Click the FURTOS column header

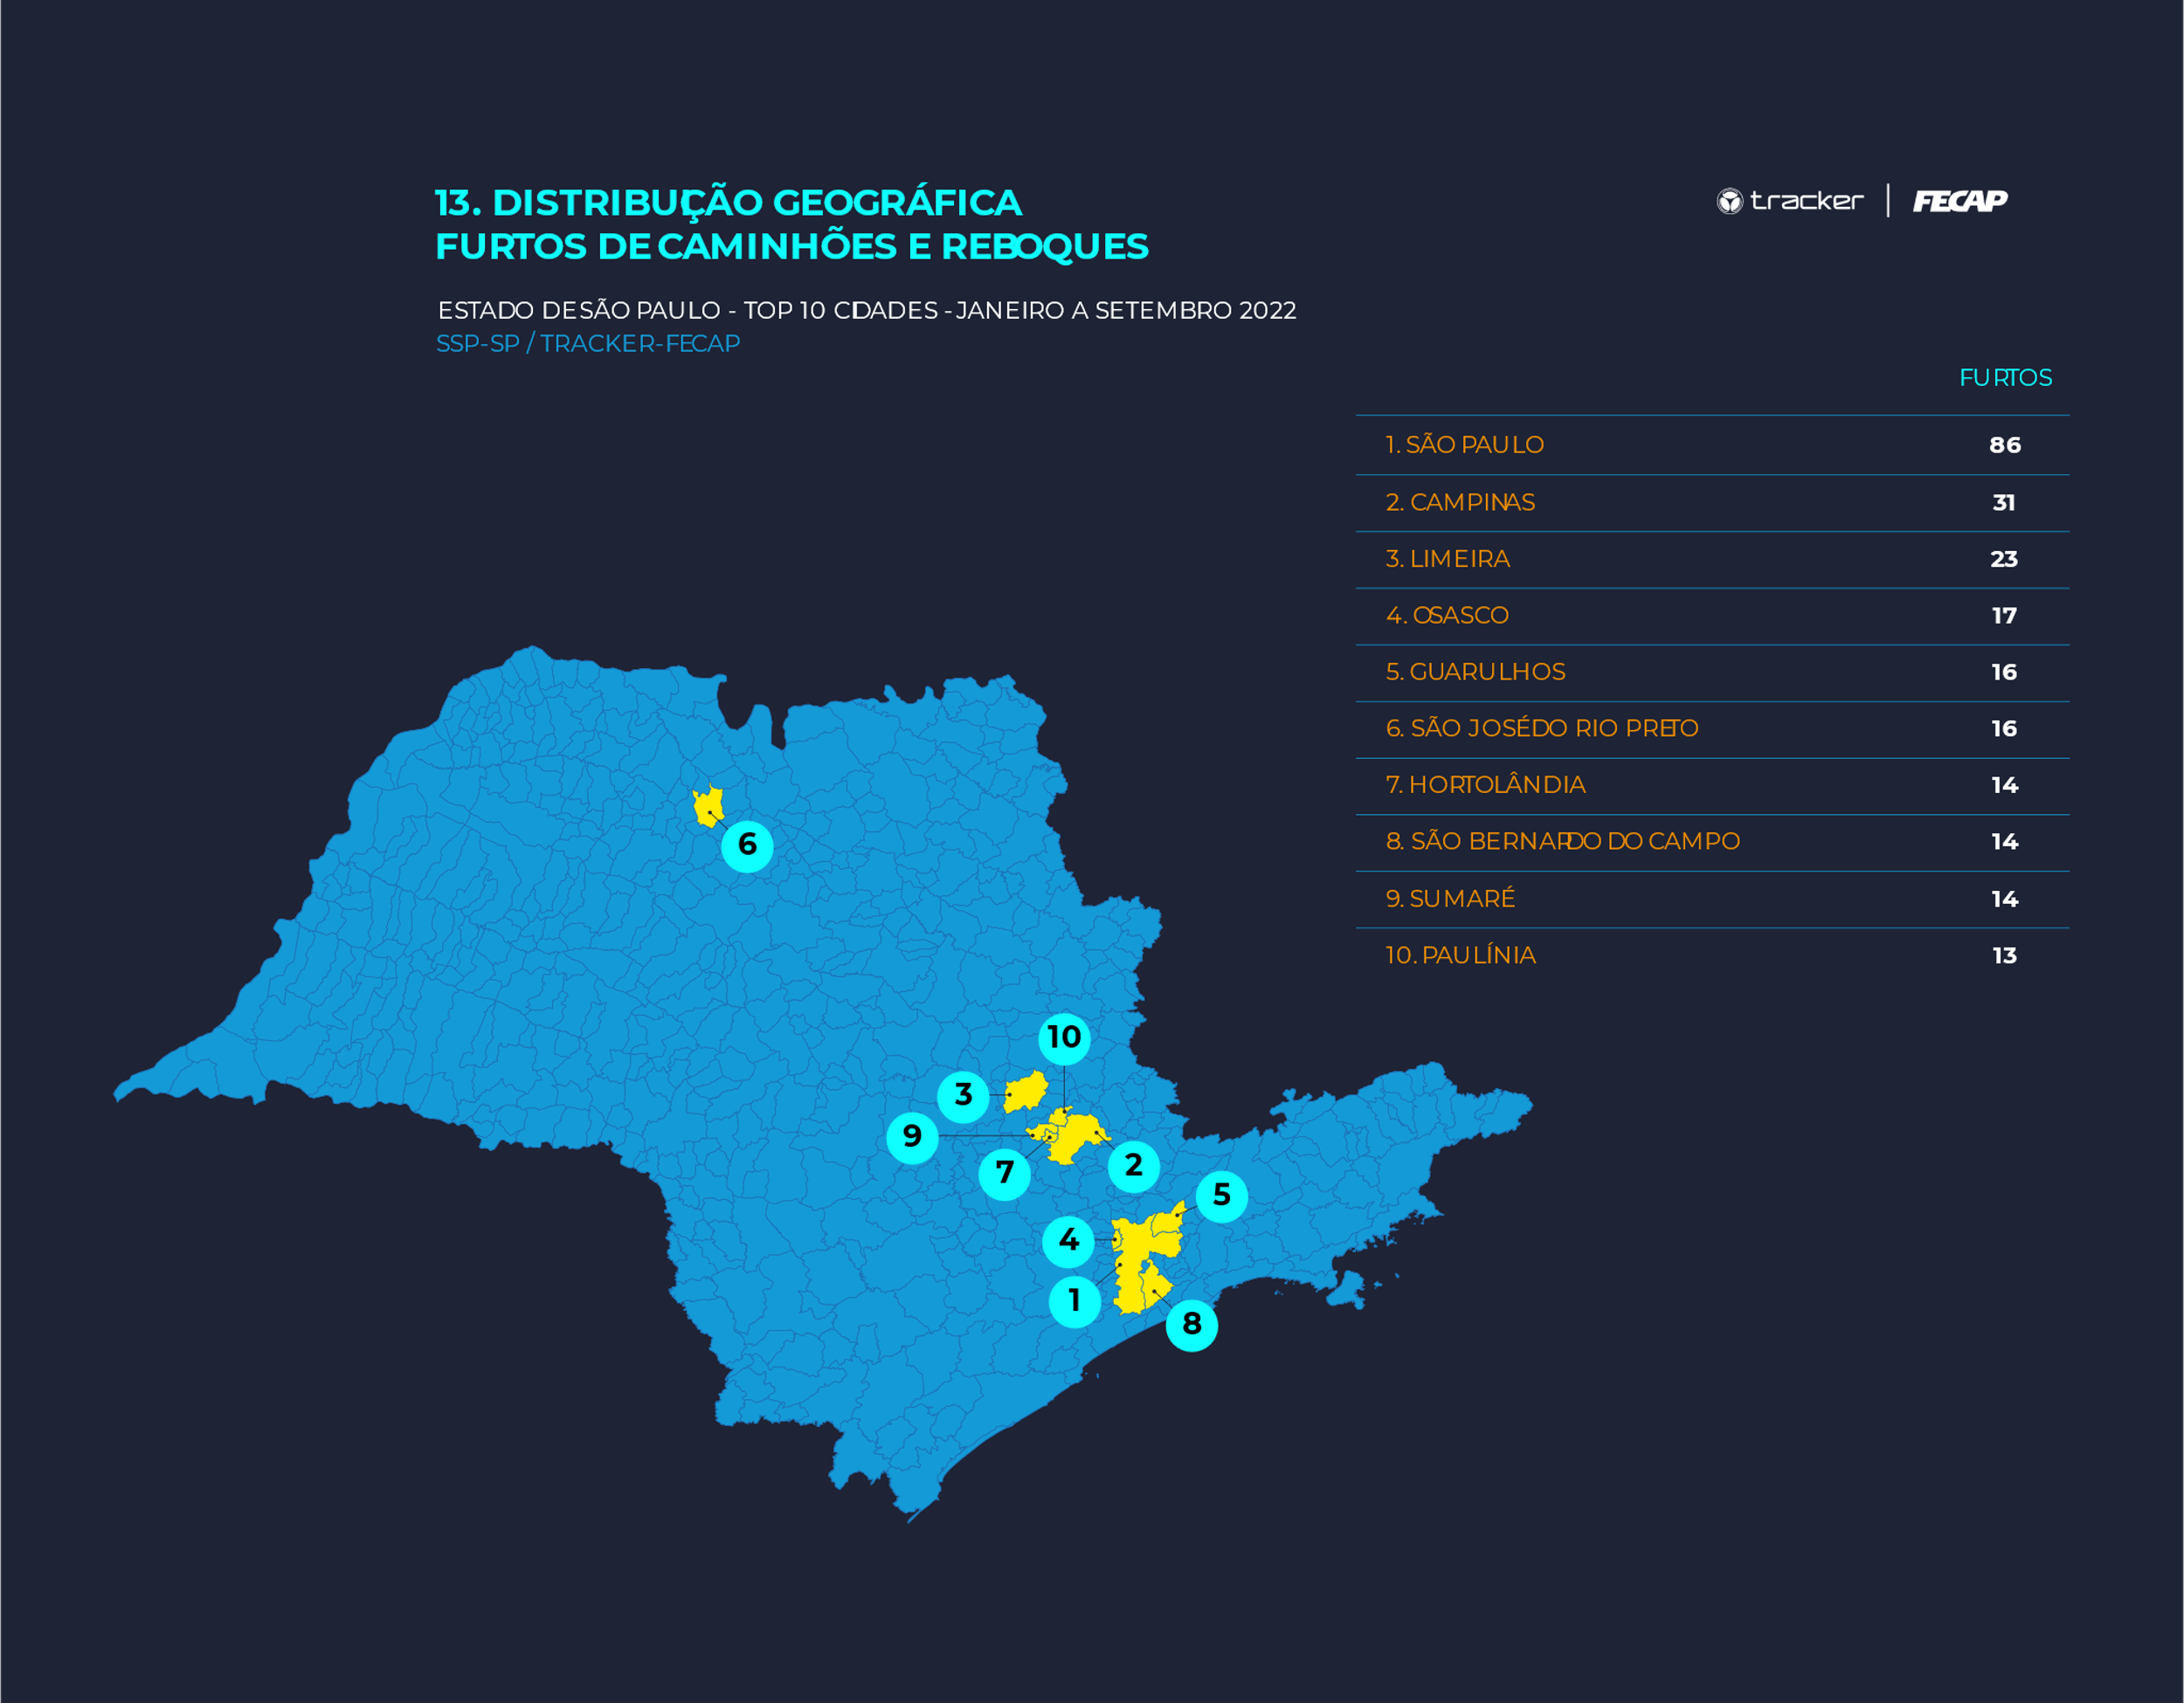tap(2004, 378)
